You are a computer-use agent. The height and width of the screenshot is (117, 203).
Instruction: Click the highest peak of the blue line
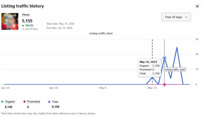tap(177, 47)
